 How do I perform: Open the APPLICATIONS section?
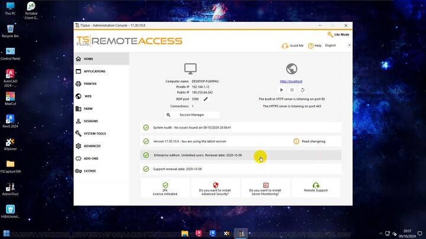(x=101, y=71)
